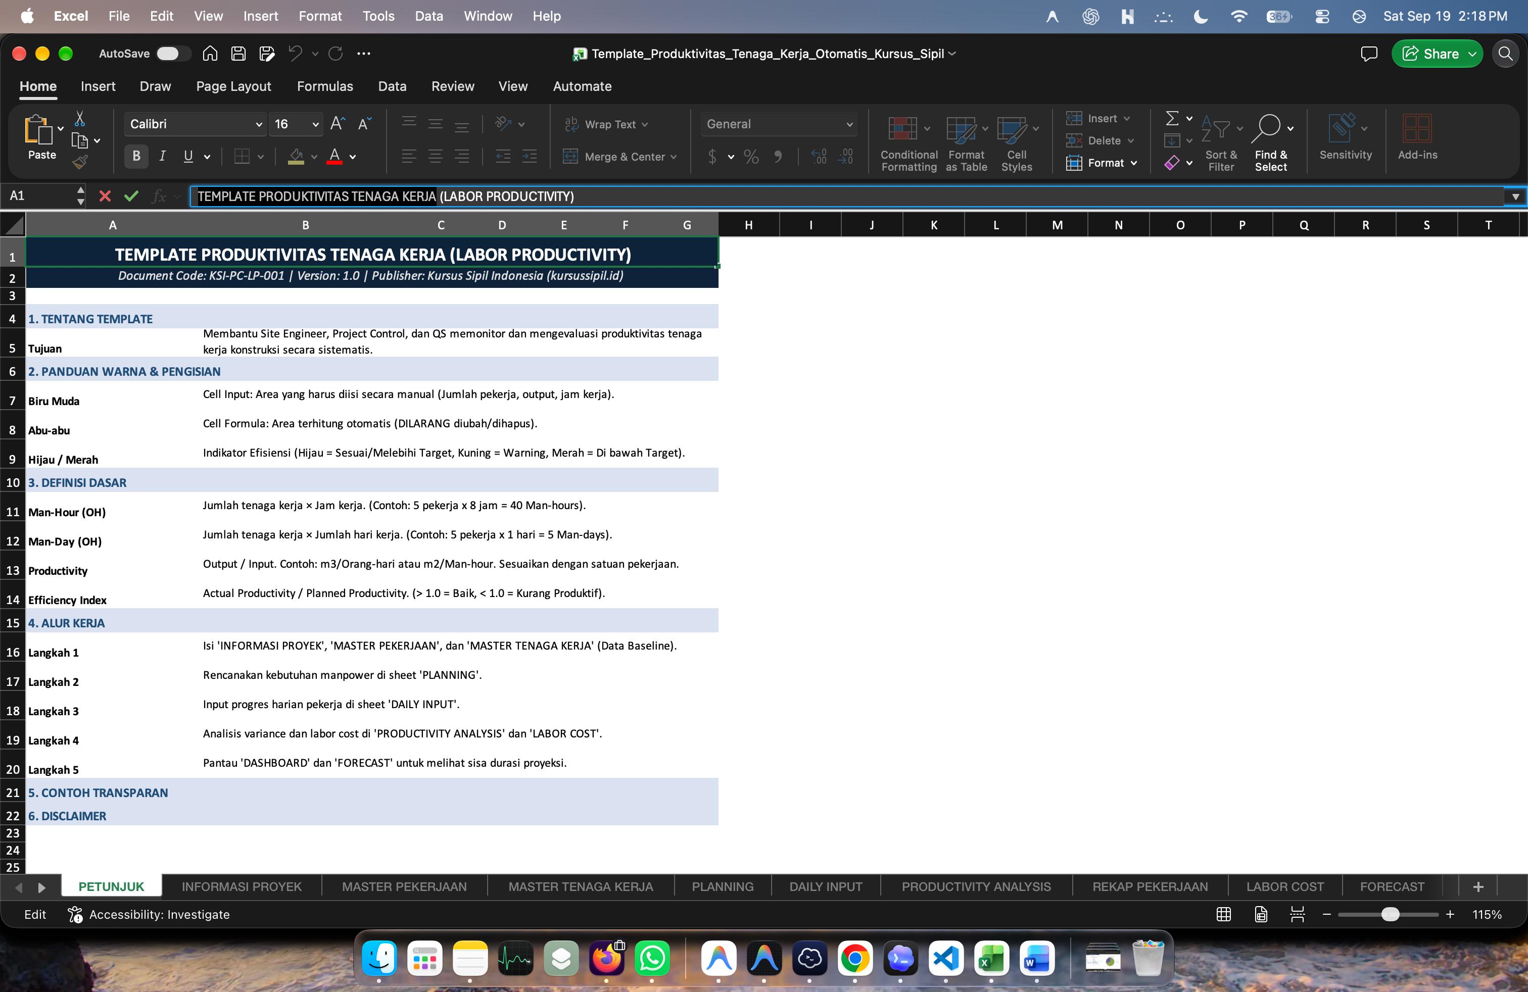Click the zoom slider handle
Viewport: 1528px width, 992px height.
pyautogui.click(x=1390, y=914)
